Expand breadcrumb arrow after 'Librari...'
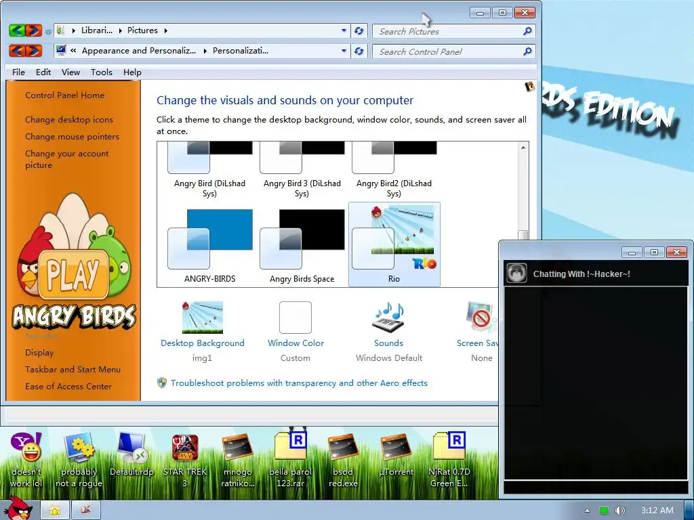The image size is (694, 520). click(x=120, y=30)
